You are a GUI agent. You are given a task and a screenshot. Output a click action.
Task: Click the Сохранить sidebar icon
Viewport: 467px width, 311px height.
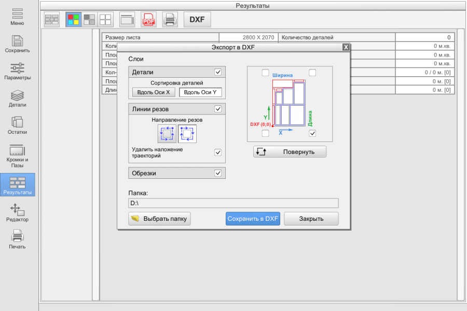(x=17, y=44)
